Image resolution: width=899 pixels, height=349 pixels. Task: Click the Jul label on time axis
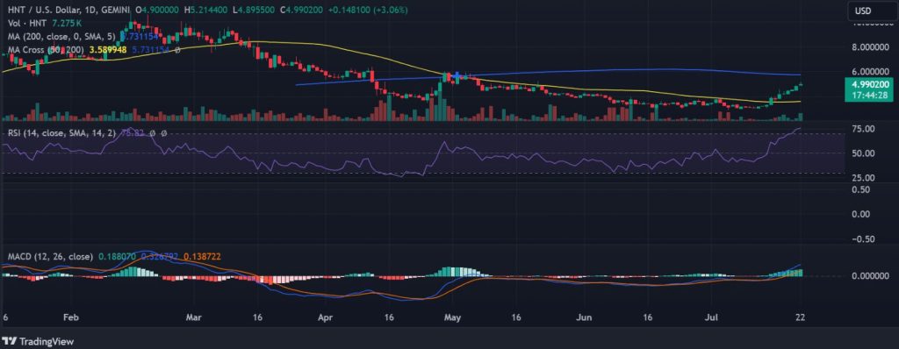(711, 317)
